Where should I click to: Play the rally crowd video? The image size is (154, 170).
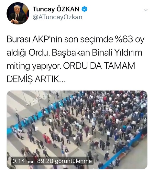(x=77, y=130)
